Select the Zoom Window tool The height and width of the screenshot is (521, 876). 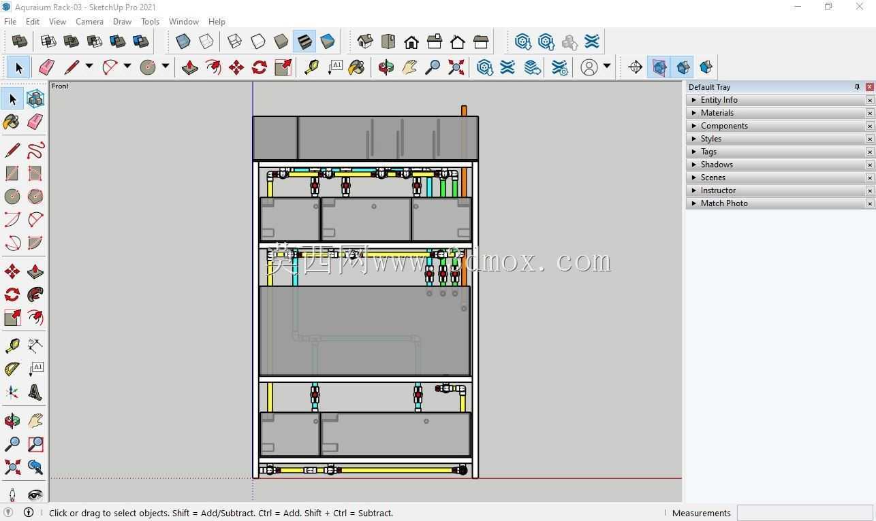[35, 444]
